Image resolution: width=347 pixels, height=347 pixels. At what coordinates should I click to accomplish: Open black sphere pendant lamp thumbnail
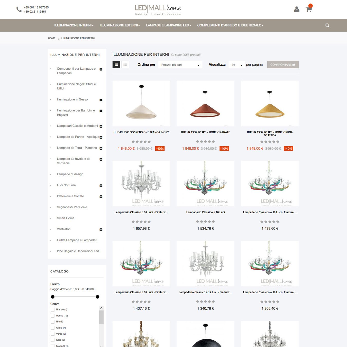pos(206,334)
